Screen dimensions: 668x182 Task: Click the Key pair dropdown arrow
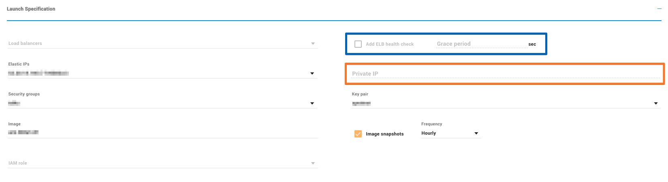click(x=656, y=104)
